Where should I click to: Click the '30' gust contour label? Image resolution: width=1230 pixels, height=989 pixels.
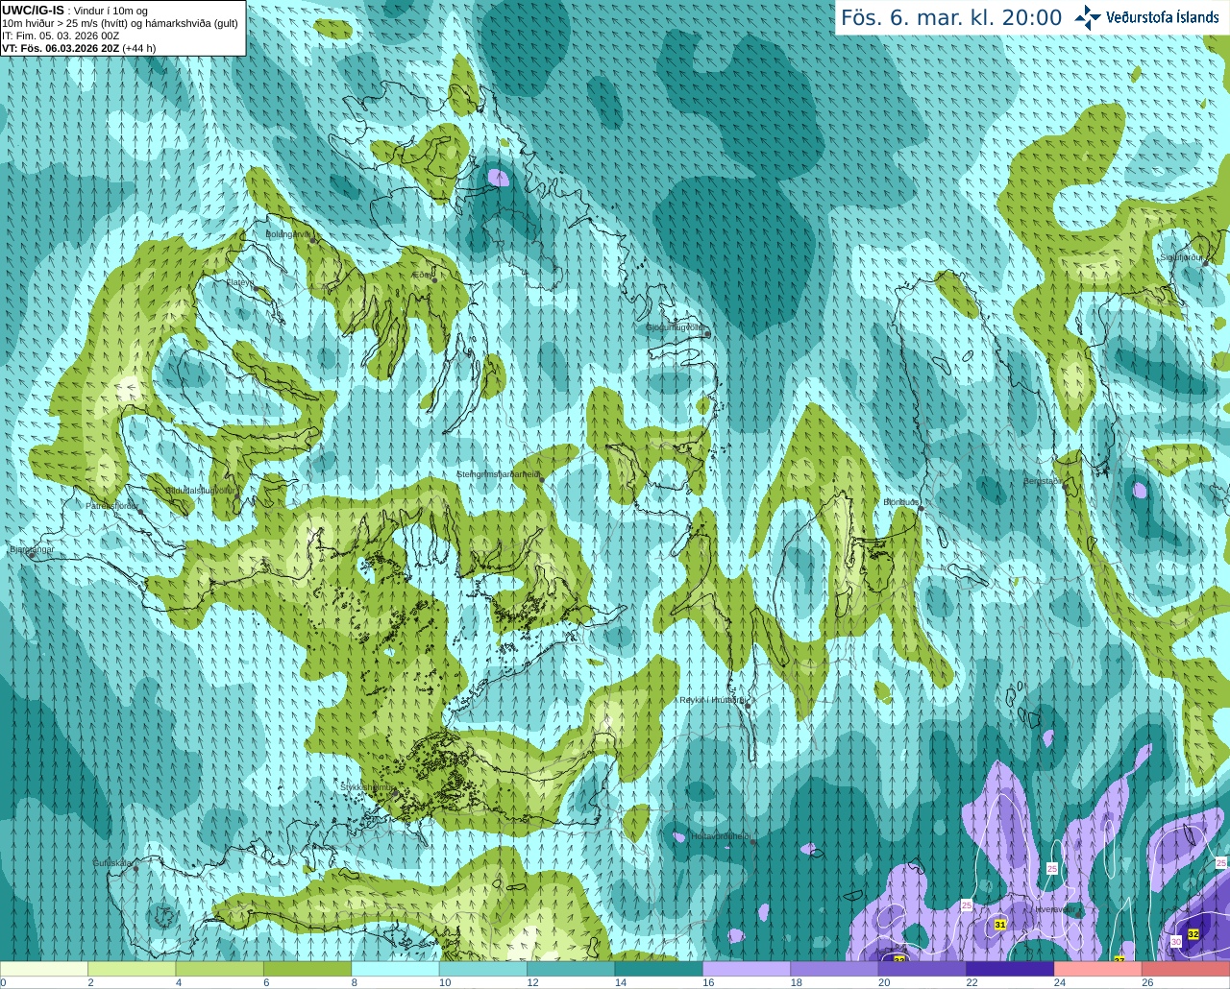(1176, 943)
